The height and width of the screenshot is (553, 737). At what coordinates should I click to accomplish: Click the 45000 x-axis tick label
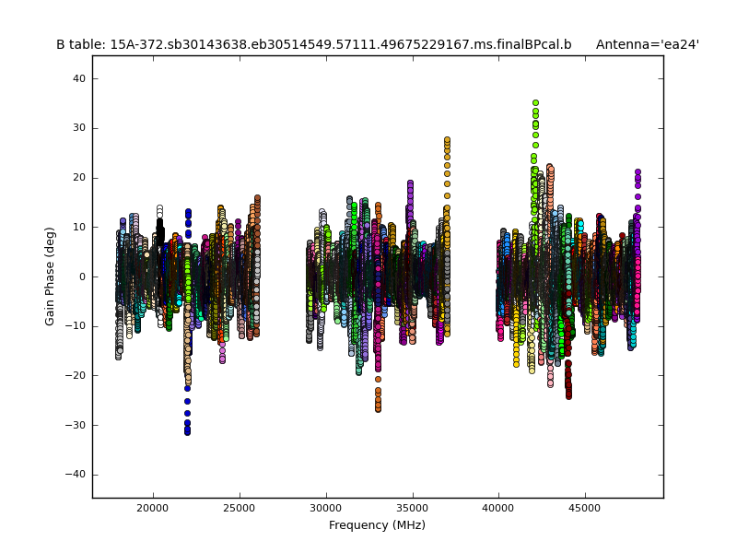point(586,508)
